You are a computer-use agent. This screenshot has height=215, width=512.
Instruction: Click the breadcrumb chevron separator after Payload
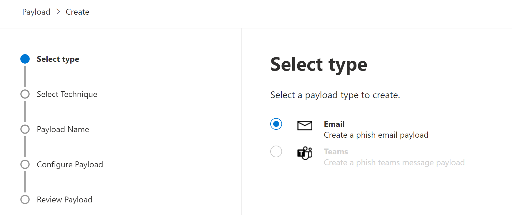(58, 12)
